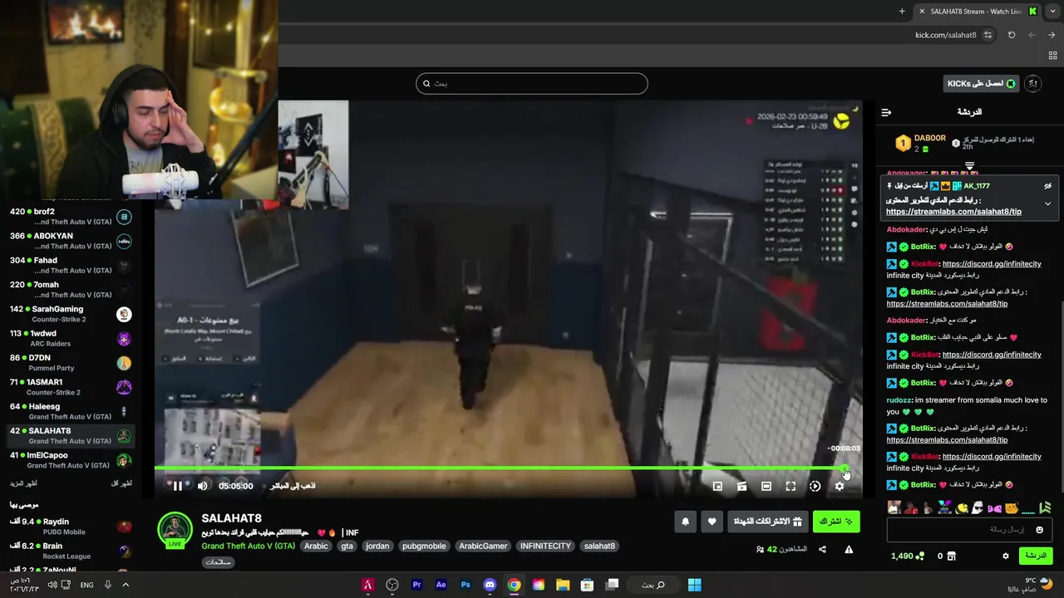This screenshot has width=1064, height=598.
Task: Mute the player volume
Action: pos(202,486)
